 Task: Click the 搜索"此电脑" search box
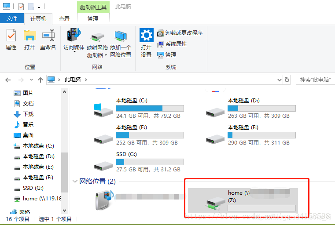coord(315,80)
